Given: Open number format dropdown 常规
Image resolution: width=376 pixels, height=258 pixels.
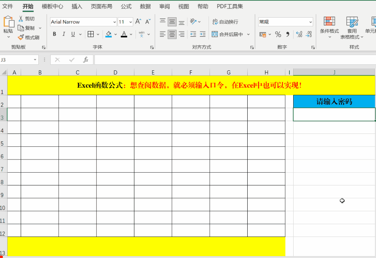Looking at the screenshot, I should [x=311, y=22].
